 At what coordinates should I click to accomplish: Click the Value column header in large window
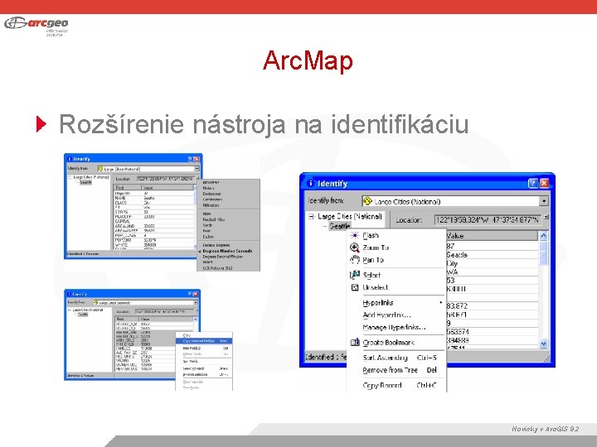[493, 236]
